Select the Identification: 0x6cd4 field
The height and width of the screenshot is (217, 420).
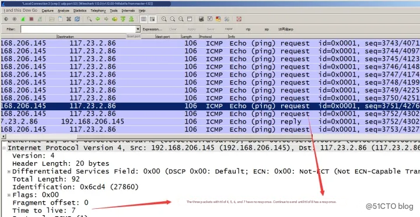[75, 187]
